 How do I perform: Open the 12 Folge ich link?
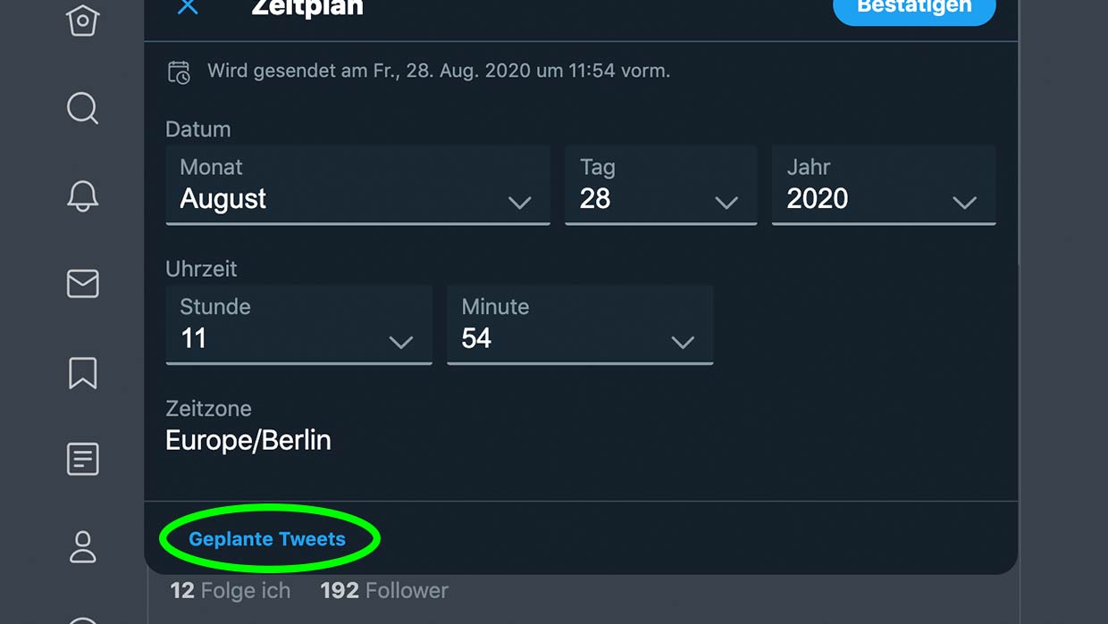pos(231,590)
